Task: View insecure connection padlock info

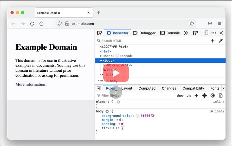Action: tap(67, 24)
